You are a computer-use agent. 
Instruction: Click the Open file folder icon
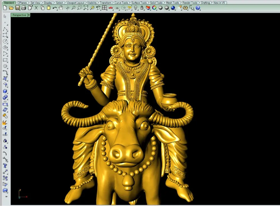[x=11, y=8]
